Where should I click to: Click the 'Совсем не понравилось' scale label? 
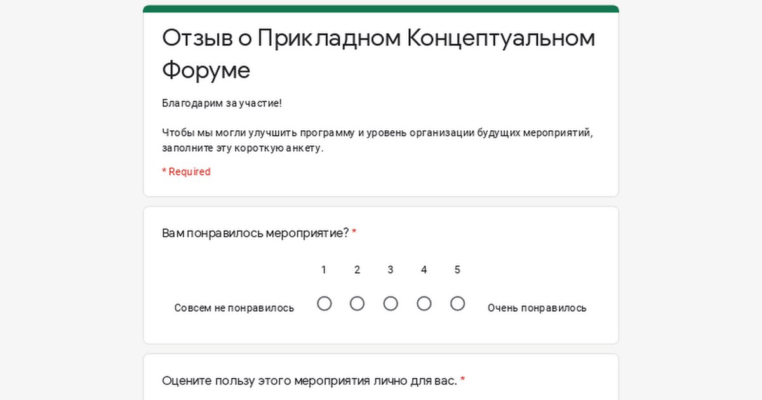pos(234,308)
